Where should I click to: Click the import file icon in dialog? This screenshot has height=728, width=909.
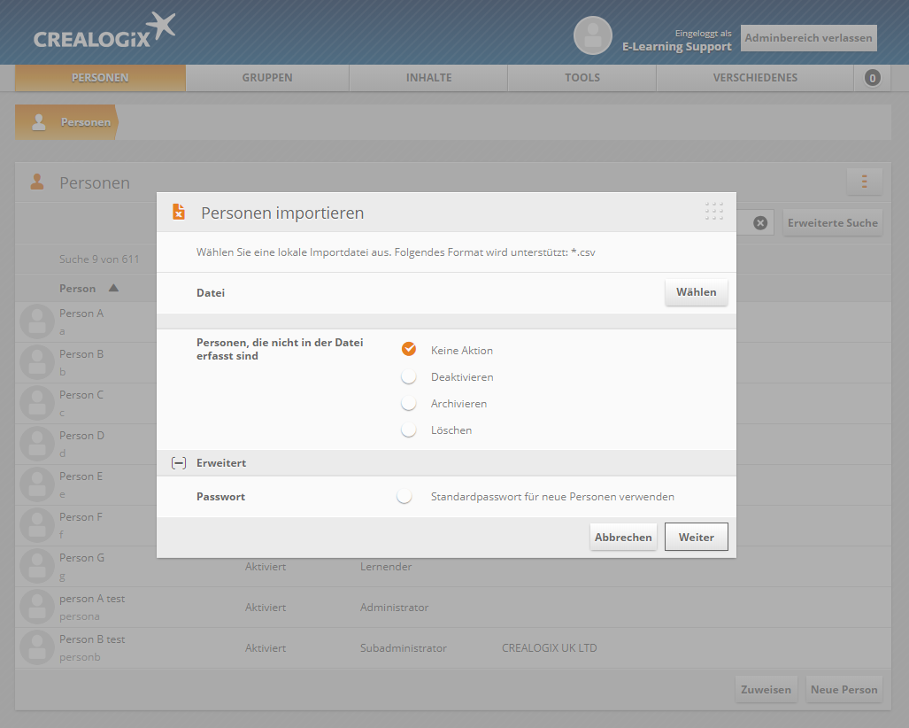[179, 213]
